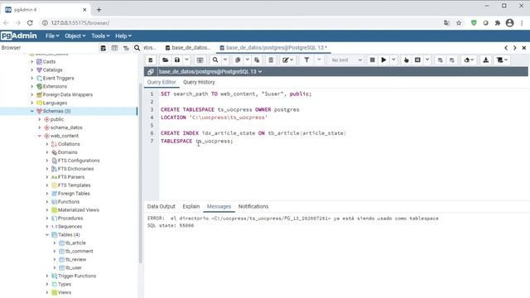Switch to the Explain results tab
The image size is (530, 298).
point(191,206)
